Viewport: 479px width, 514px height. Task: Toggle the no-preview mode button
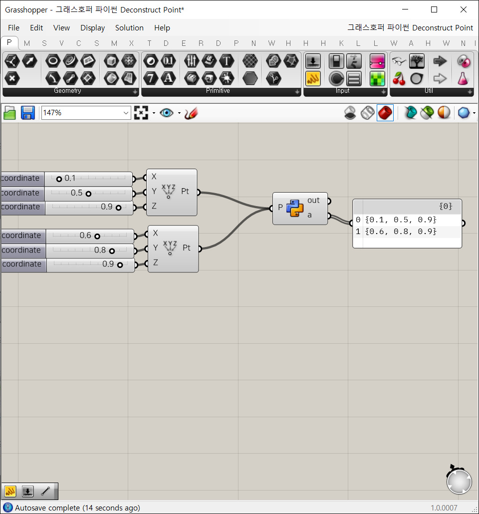pos(350,113)
